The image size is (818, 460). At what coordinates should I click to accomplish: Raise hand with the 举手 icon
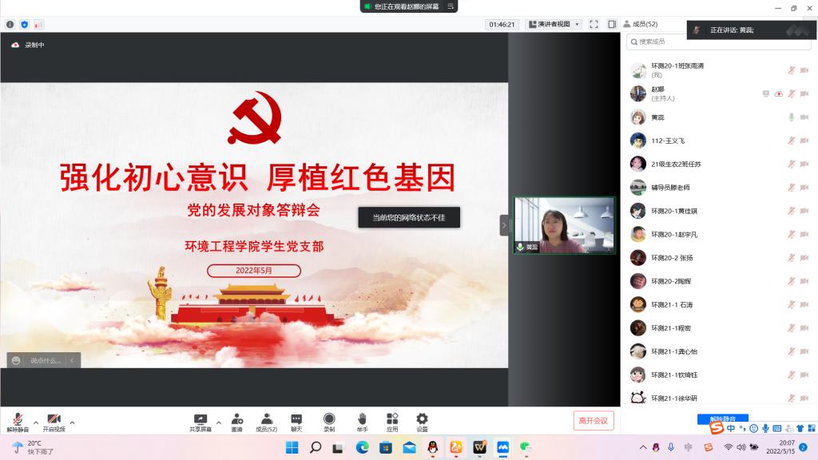pyautogui.click(x=362, y=418)
